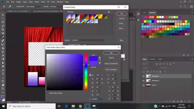Select the L lightness radio button
Screen dimensions: 194x109
[106, 75]
